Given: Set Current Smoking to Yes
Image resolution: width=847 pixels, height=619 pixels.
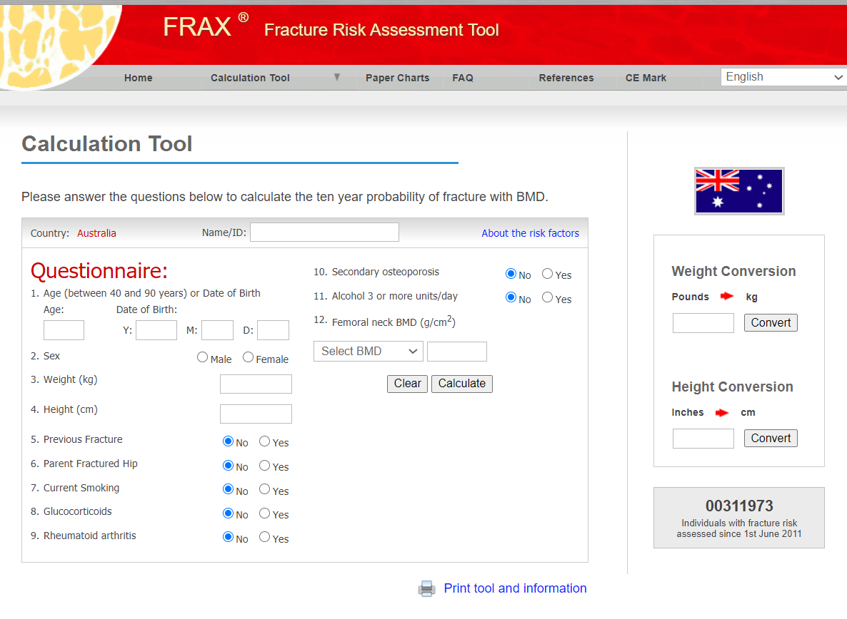Looking at the screenshot, I should (264, 489).
